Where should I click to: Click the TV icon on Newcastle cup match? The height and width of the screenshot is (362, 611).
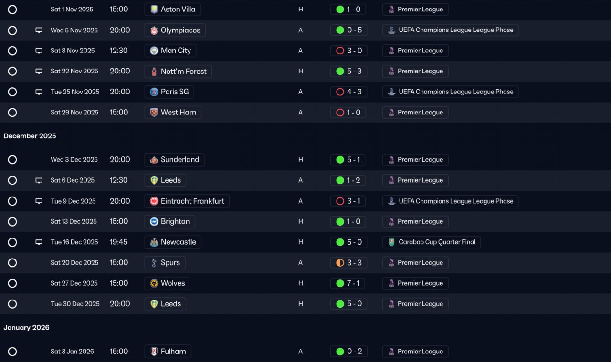pyautogui.click(x=39, y=242)
